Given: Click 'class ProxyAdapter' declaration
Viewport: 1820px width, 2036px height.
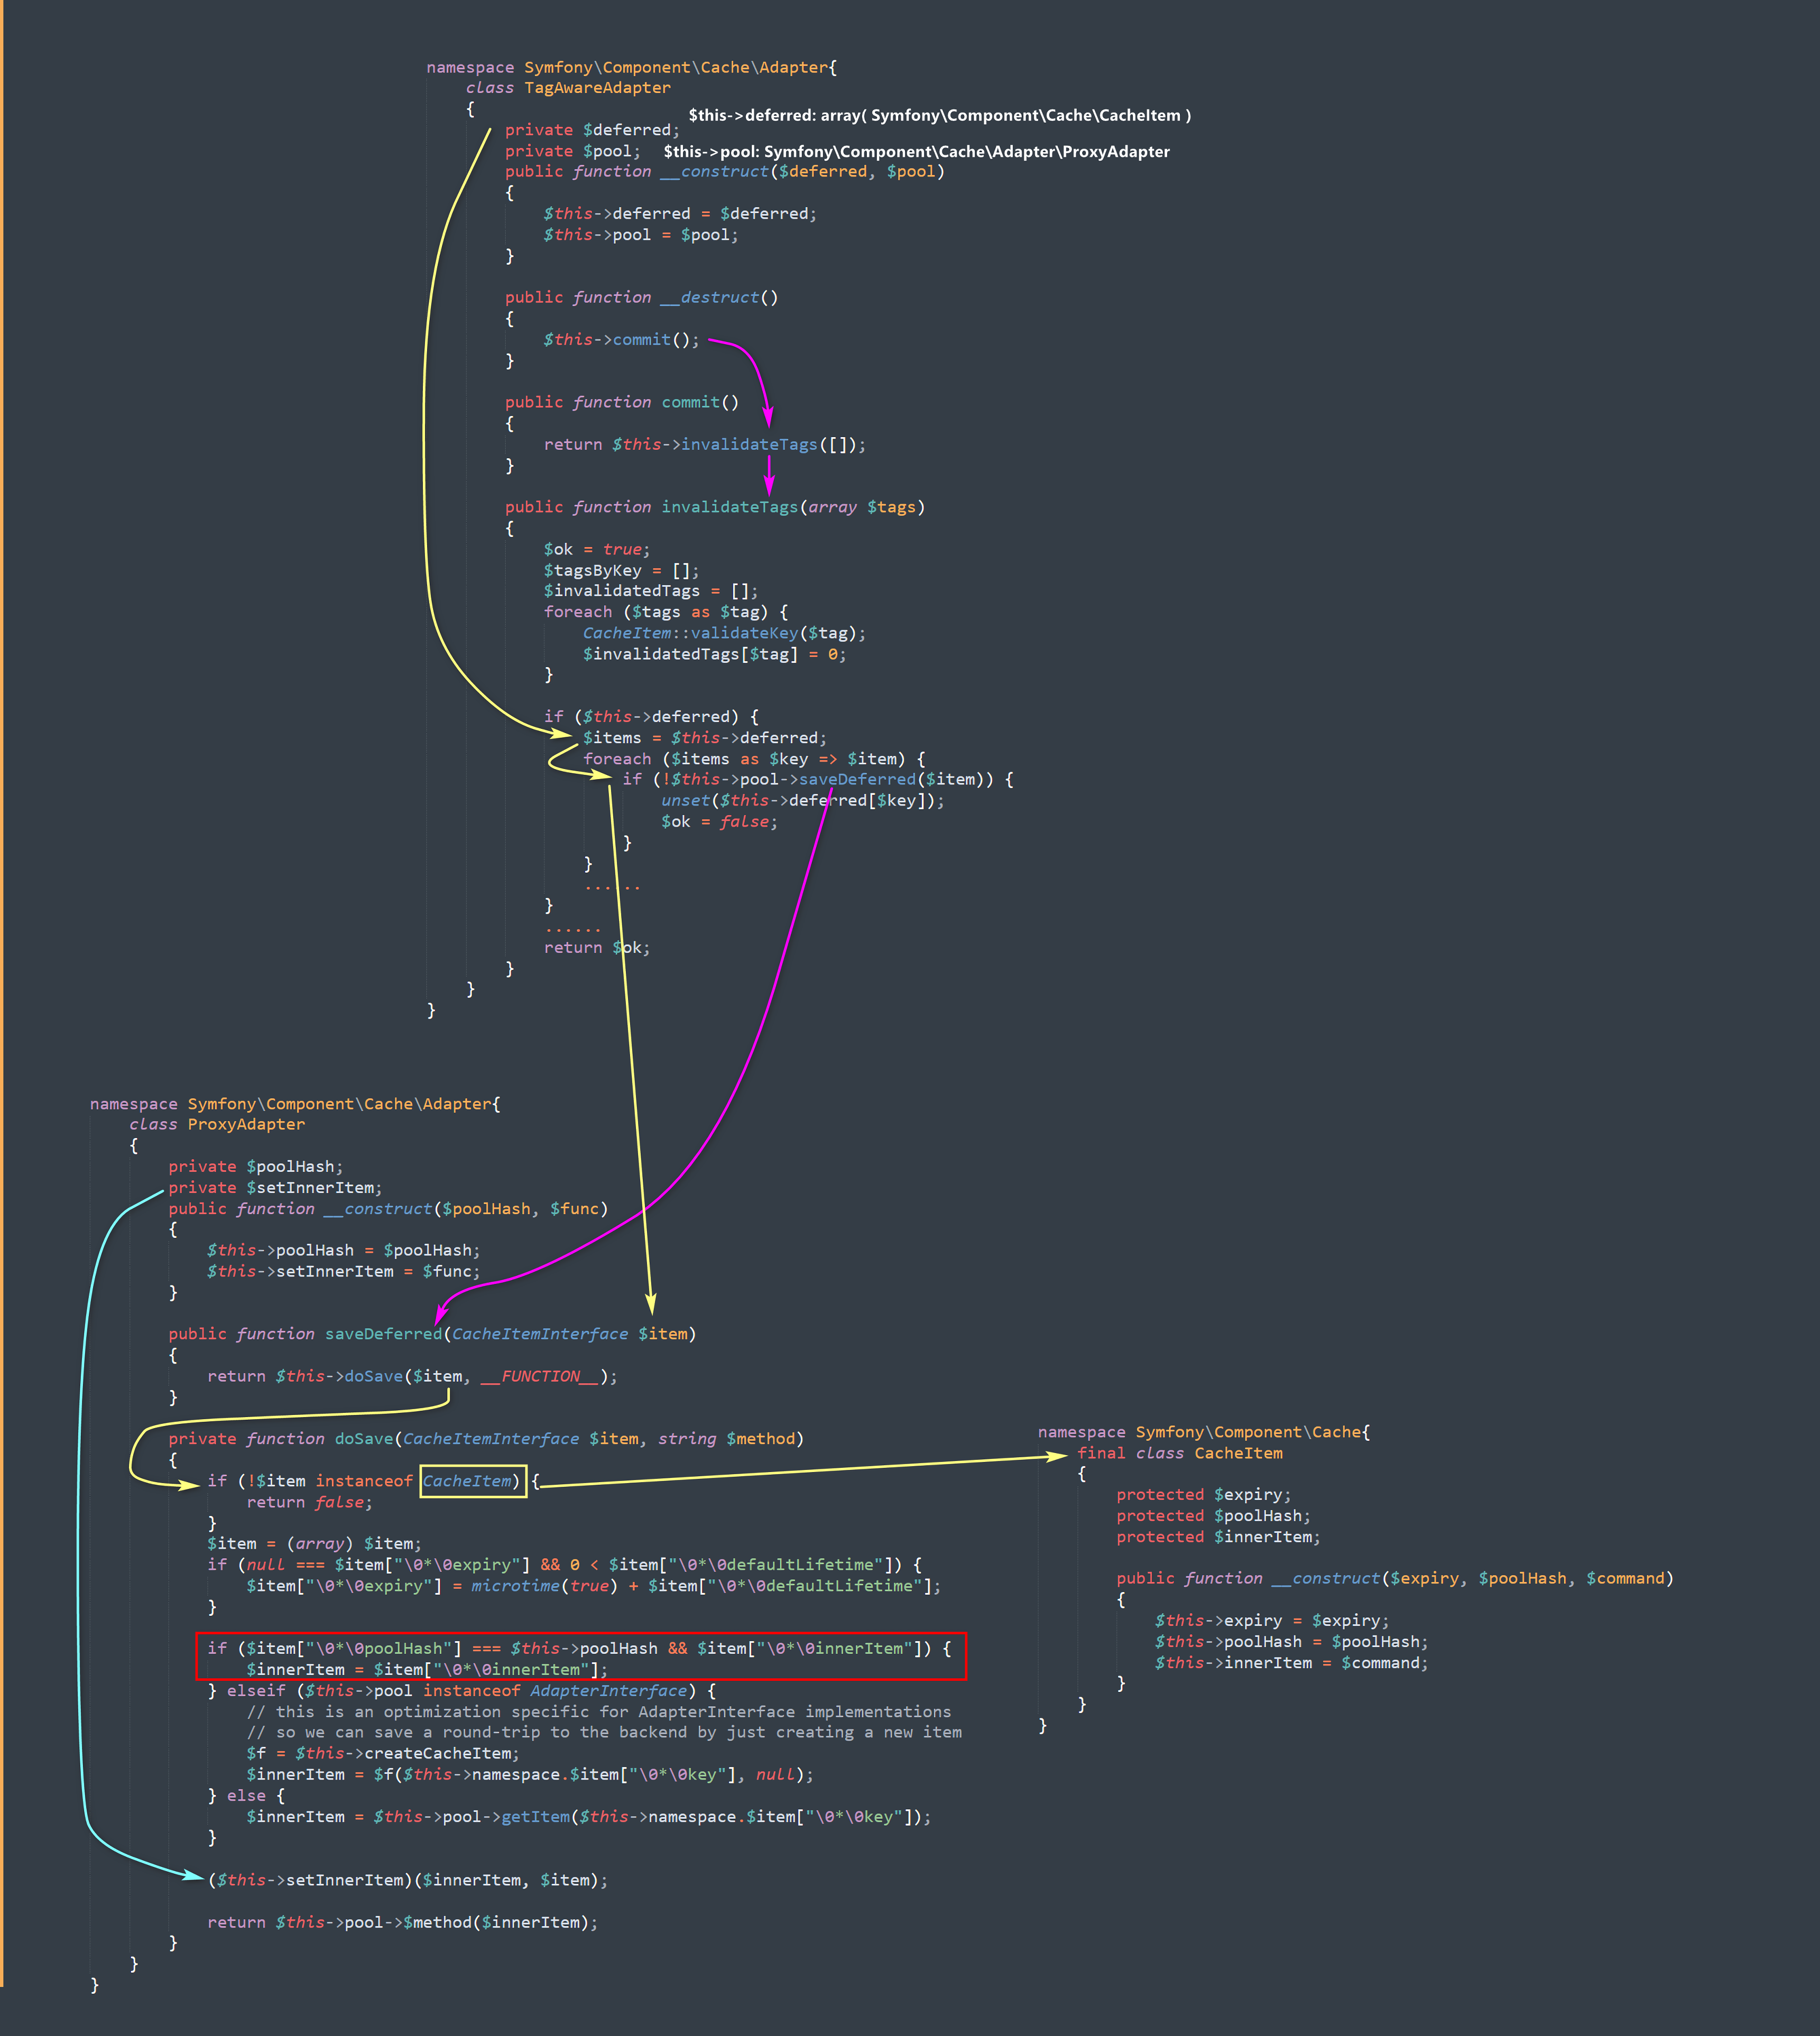Looking at the screenshot, I should point(217,1124).
